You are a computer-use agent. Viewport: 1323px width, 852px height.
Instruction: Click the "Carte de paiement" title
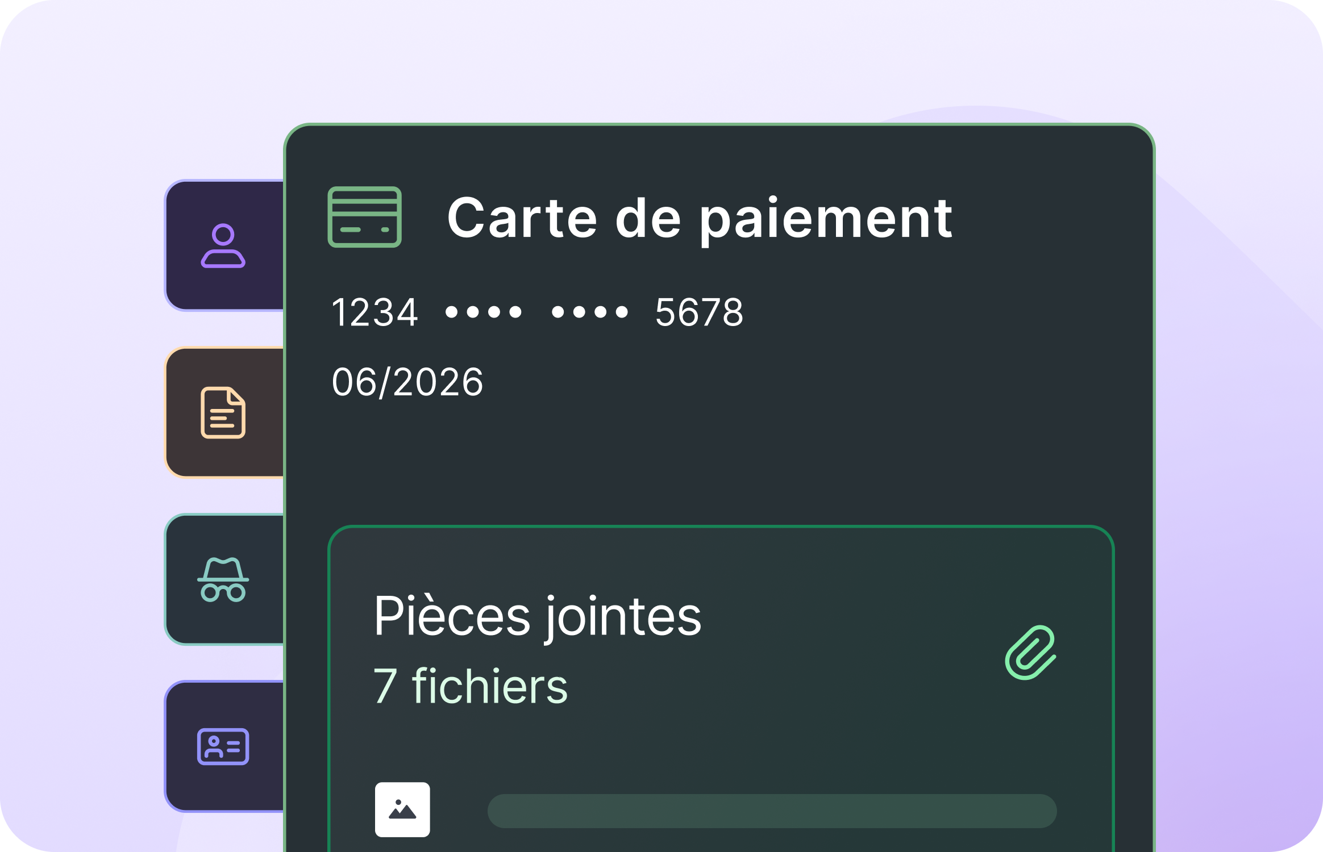point(699,218)
